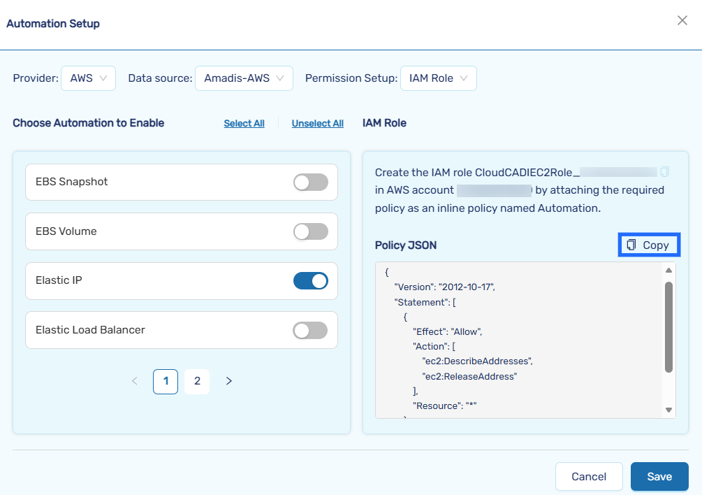Turn on Elastic Load Balancer toggle

[310, 330]
